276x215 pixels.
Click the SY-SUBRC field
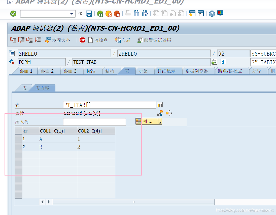tap(263, 54)
